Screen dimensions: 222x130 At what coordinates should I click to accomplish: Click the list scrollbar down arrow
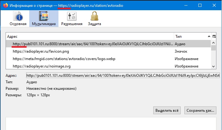pos(214,67)
